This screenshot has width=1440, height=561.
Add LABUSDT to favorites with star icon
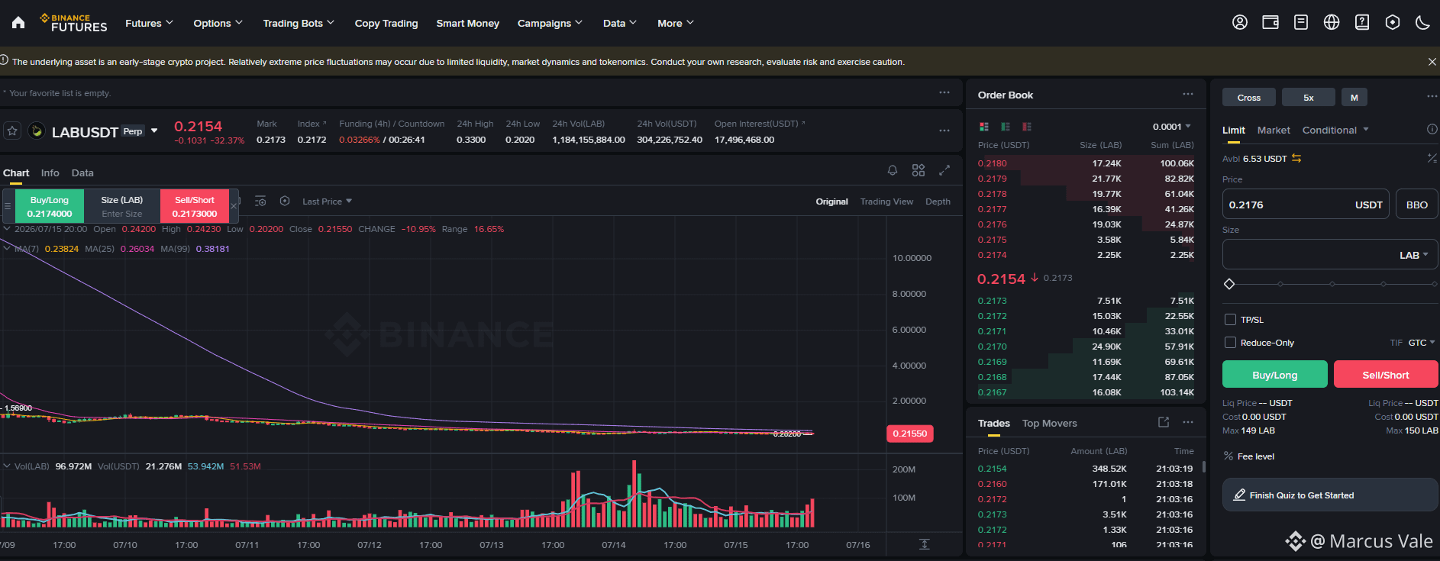(12, 131)
